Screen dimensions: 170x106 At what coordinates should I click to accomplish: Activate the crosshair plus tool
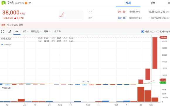pyautogui.click(x=17, y=32)
